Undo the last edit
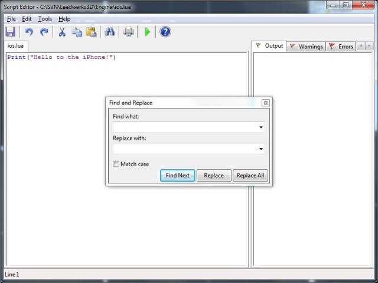The image size is (378, 283). 28,32
